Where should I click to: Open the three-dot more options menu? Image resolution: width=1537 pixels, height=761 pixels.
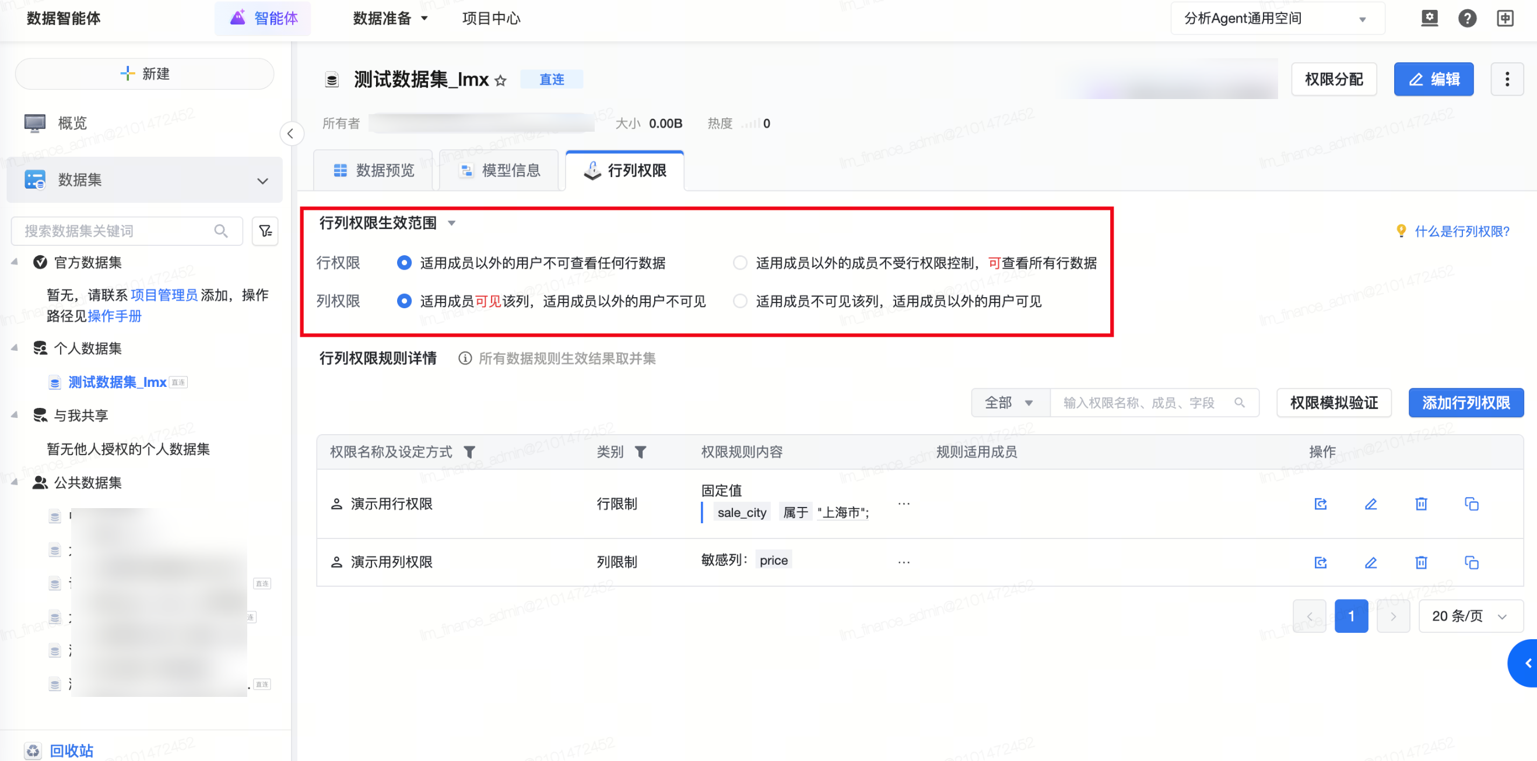pos(1507,79)
